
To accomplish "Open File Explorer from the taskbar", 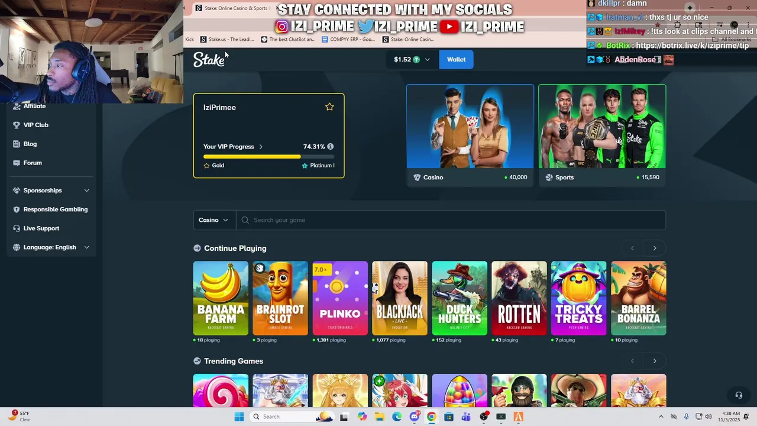I will 380,417.
